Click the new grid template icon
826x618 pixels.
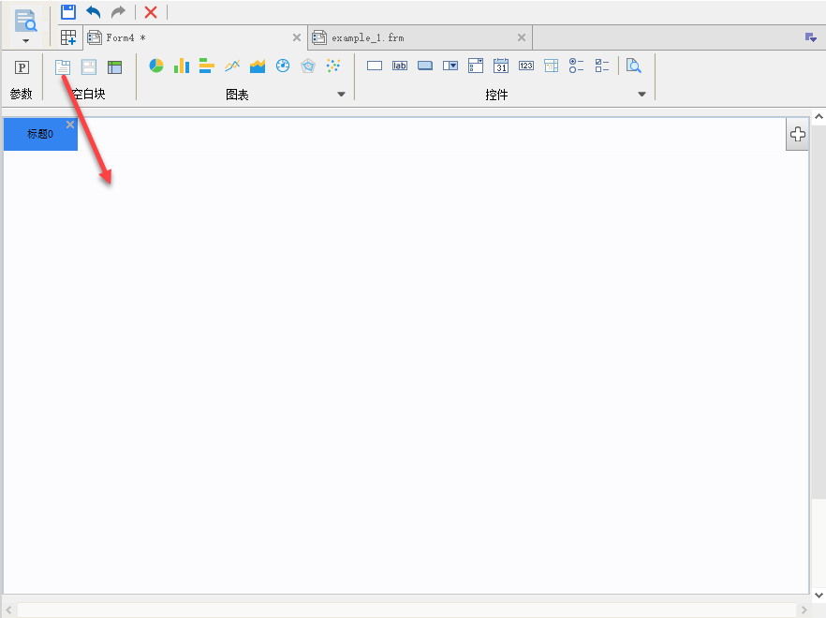click(x=68, y=37)
